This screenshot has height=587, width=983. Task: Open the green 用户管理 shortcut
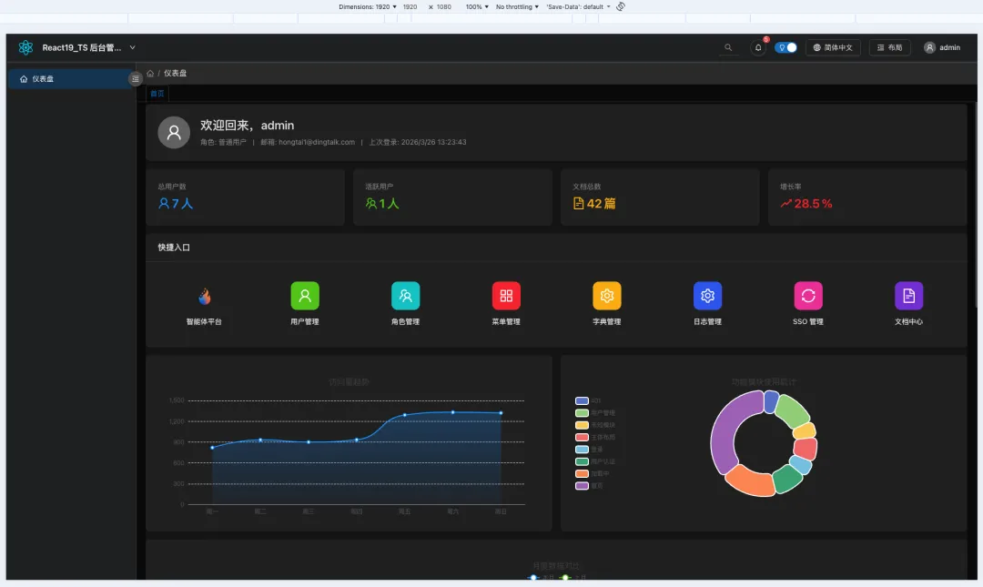point(305,296)
